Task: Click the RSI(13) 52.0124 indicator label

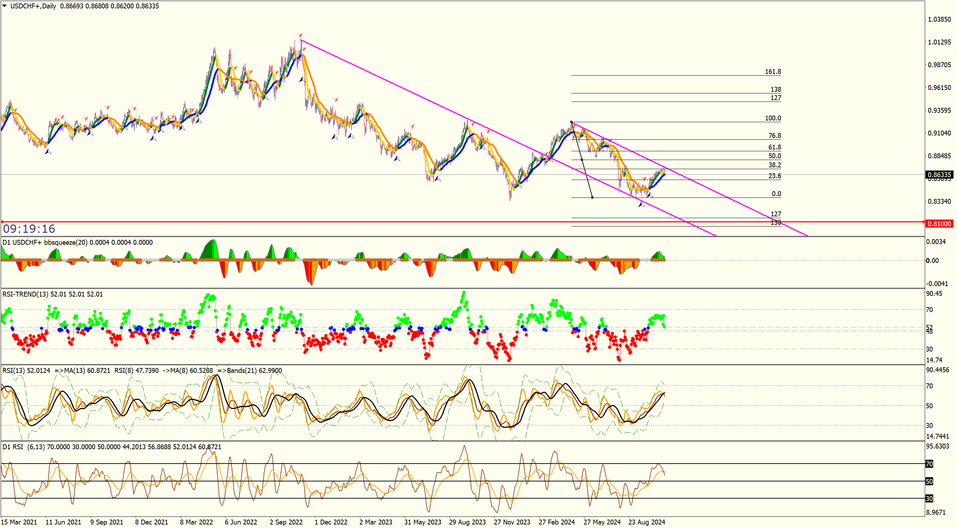Action: pos(26,370)
